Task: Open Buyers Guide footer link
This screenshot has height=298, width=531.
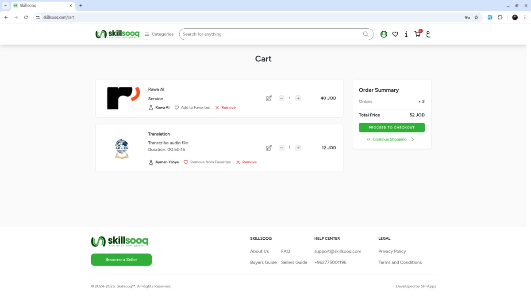Action: 263,262
